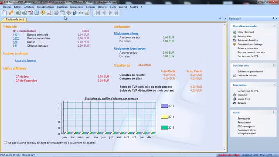Screen dimensions: 279x157
Task: Click the blue open book toolbar icon
Action: pyautogui.click(x=37, y=13)
